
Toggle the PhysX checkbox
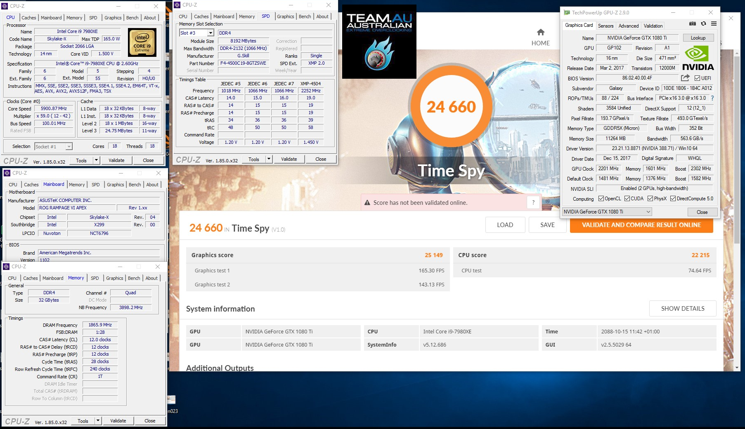tap(650, 199)
